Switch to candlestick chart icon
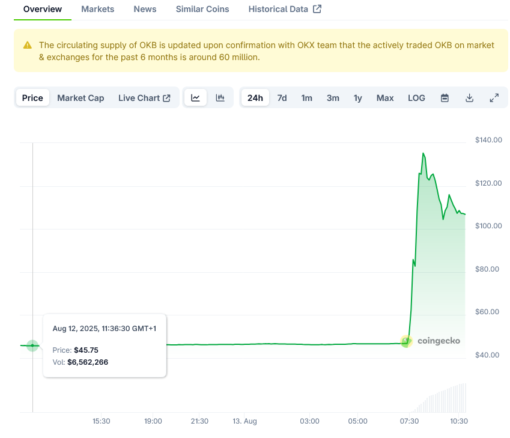 click(x=220, y=97)
